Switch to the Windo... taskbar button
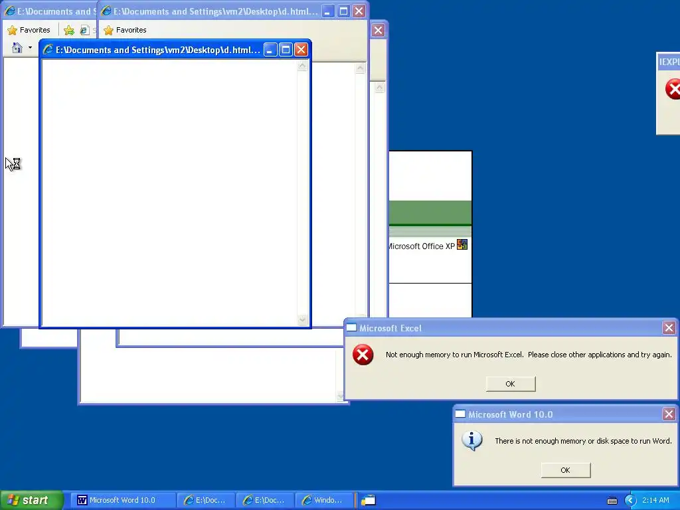The image size is (680, 510). (x=323, y=500)
